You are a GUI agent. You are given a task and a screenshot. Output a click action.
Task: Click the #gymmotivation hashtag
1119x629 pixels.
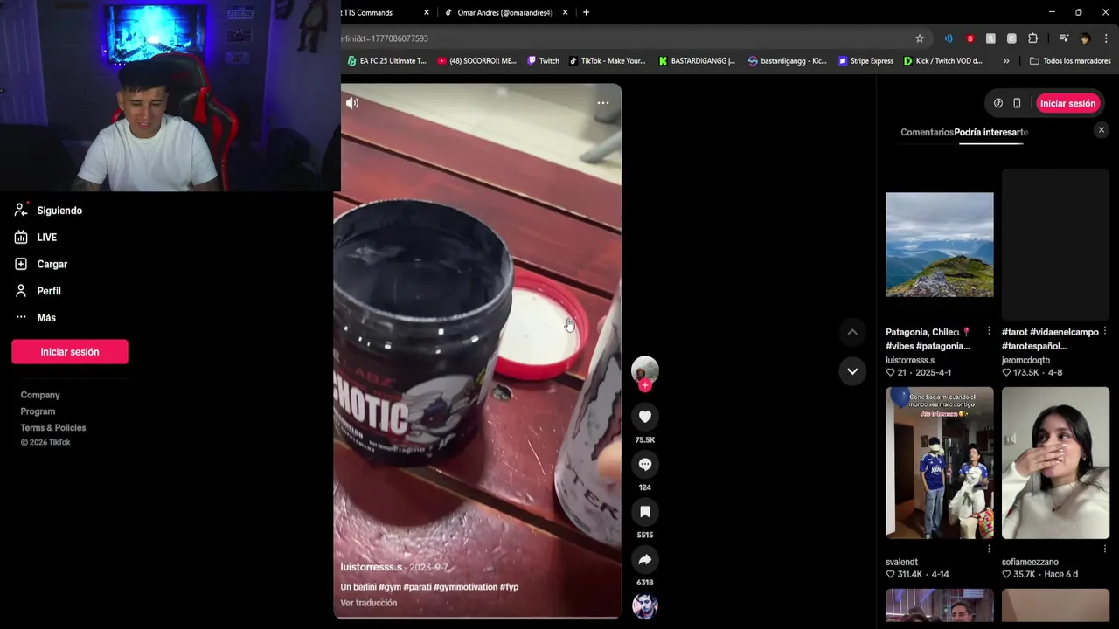(466, 587)
